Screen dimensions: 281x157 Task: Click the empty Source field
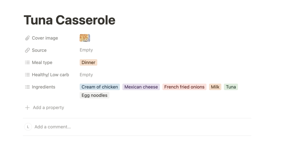coord(86,50)
